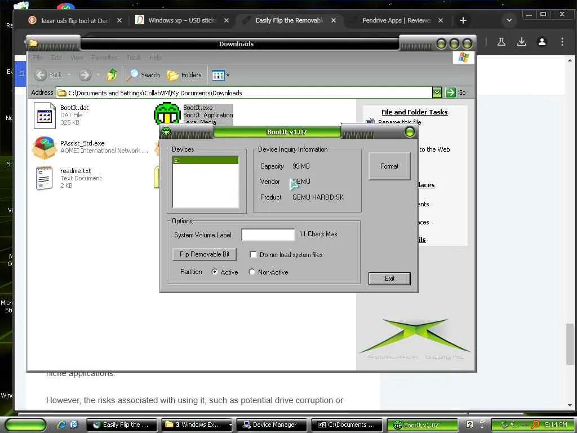Open the Favorites menu in Explorer
The height and width of the screenshot is (433, 577).
(x=104, y=57)
